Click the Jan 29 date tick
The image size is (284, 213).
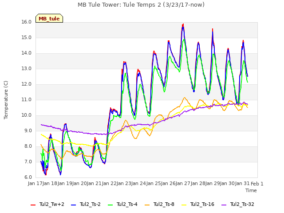coord(213,184)
